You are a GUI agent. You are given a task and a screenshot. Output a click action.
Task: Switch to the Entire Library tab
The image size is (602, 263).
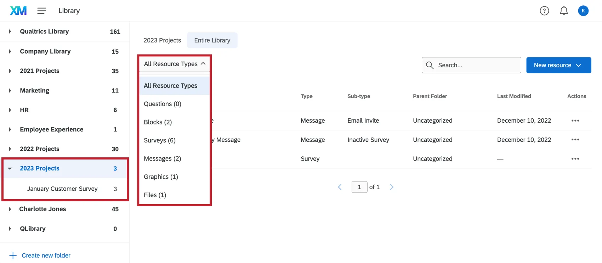(x=212, y=40)
